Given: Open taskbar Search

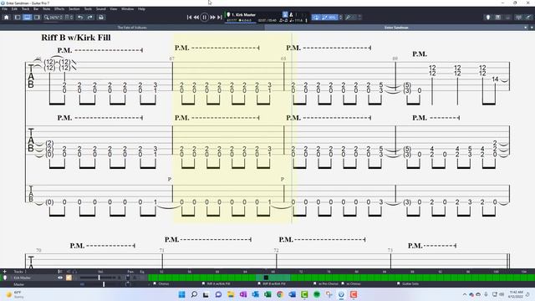Looking at the screenshot, I should tap(194, 294).
